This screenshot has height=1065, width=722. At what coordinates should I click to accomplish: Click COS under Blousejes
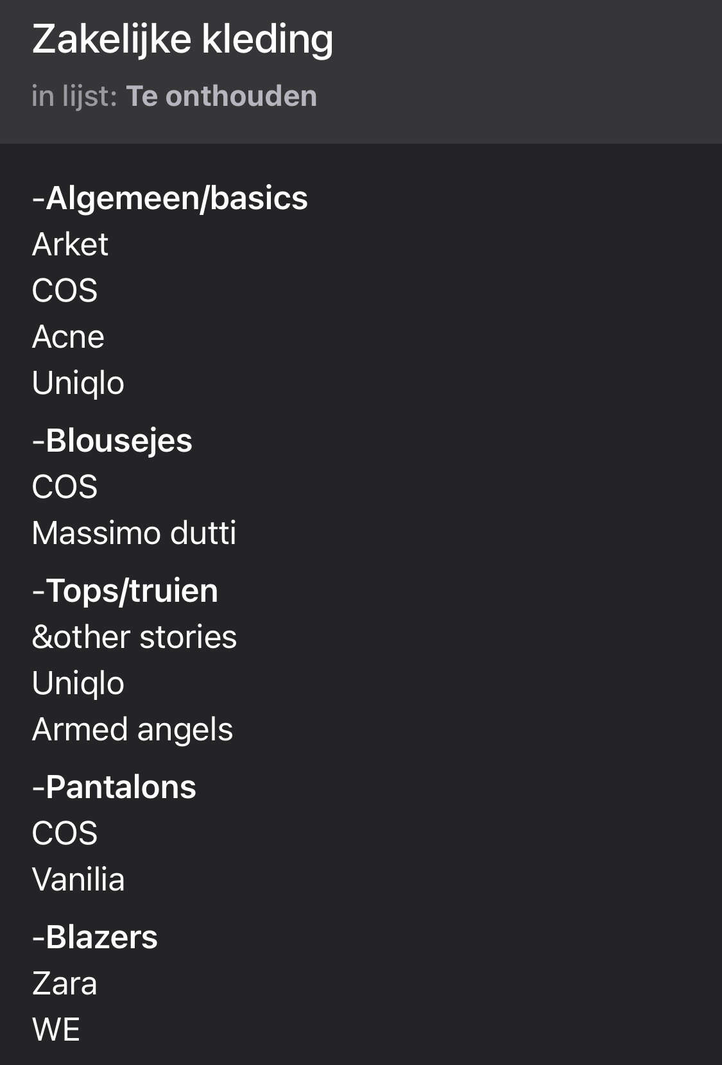[x=65, y=487]
